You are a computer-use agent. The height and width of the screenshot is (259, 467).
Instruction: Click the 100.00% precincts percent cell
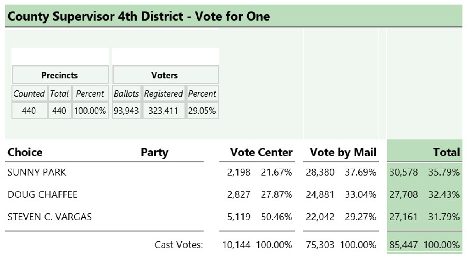click(x=90, y=111)
